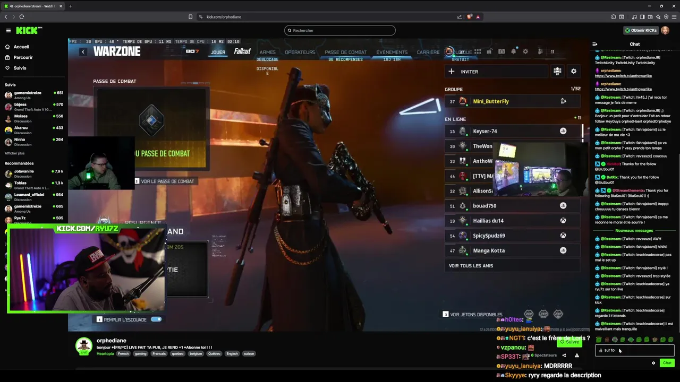680x382 pixels.
Task: Click the share stream icon
Action: coord(564,355)
